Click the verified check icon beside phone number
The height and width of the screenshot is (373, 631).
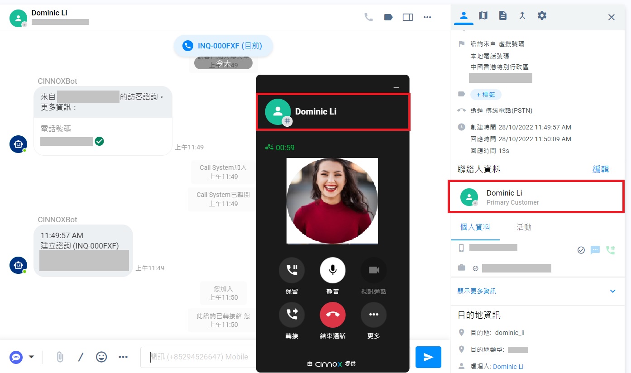[x=581, y=250]
